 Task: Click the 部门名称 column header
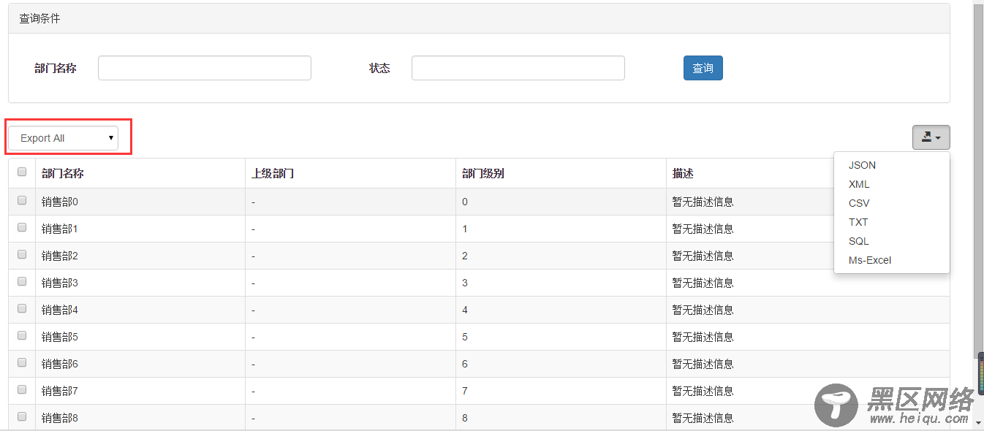[x=63, y=173]
